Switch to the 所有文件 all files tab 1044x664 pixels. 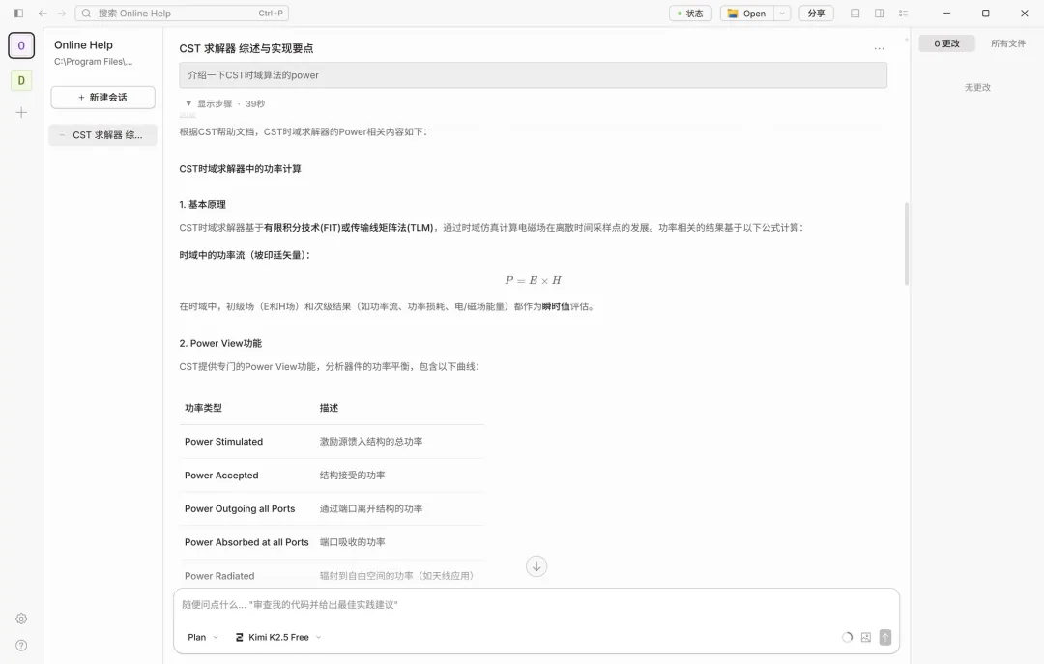1008,43
